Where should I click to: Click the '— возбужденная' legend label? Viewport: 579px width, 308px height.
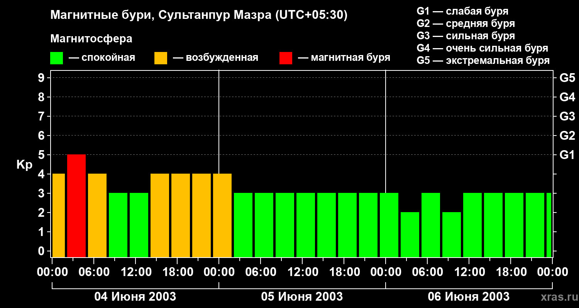[x=215, y=58]
